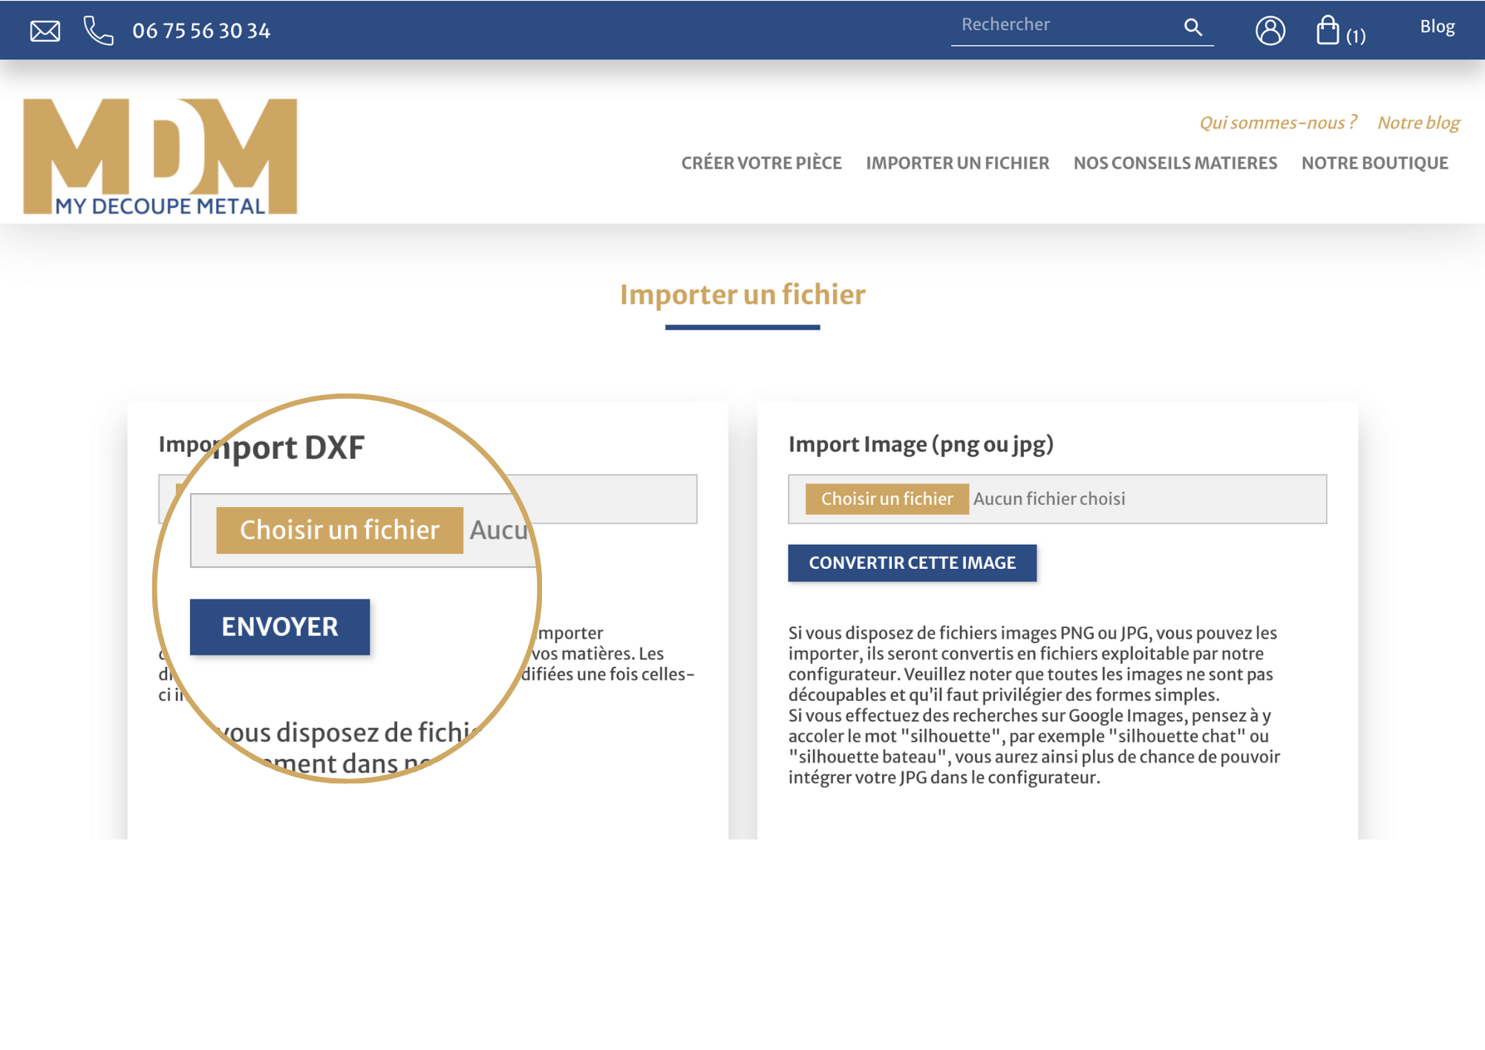This screenshot has width=1485, height=1050.
Task: Click the MDM My Decoupe Metal logo
Action: tap(160, 157)
